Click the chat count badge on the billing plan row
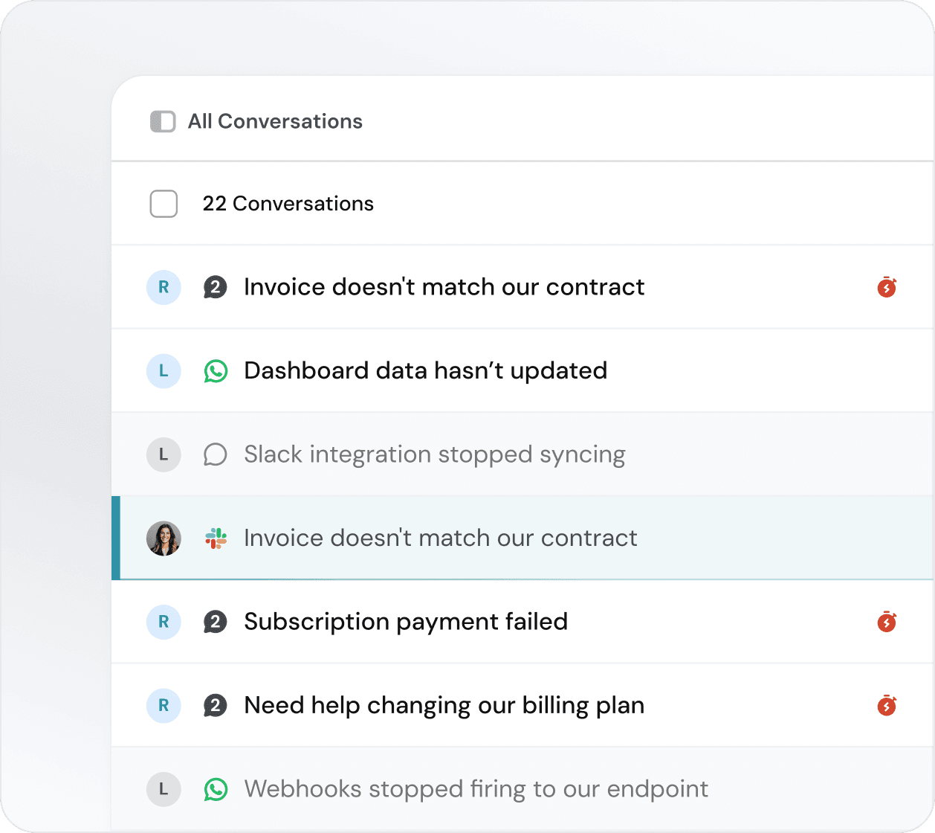Screen dimensions: 935x833 (216, 705)
